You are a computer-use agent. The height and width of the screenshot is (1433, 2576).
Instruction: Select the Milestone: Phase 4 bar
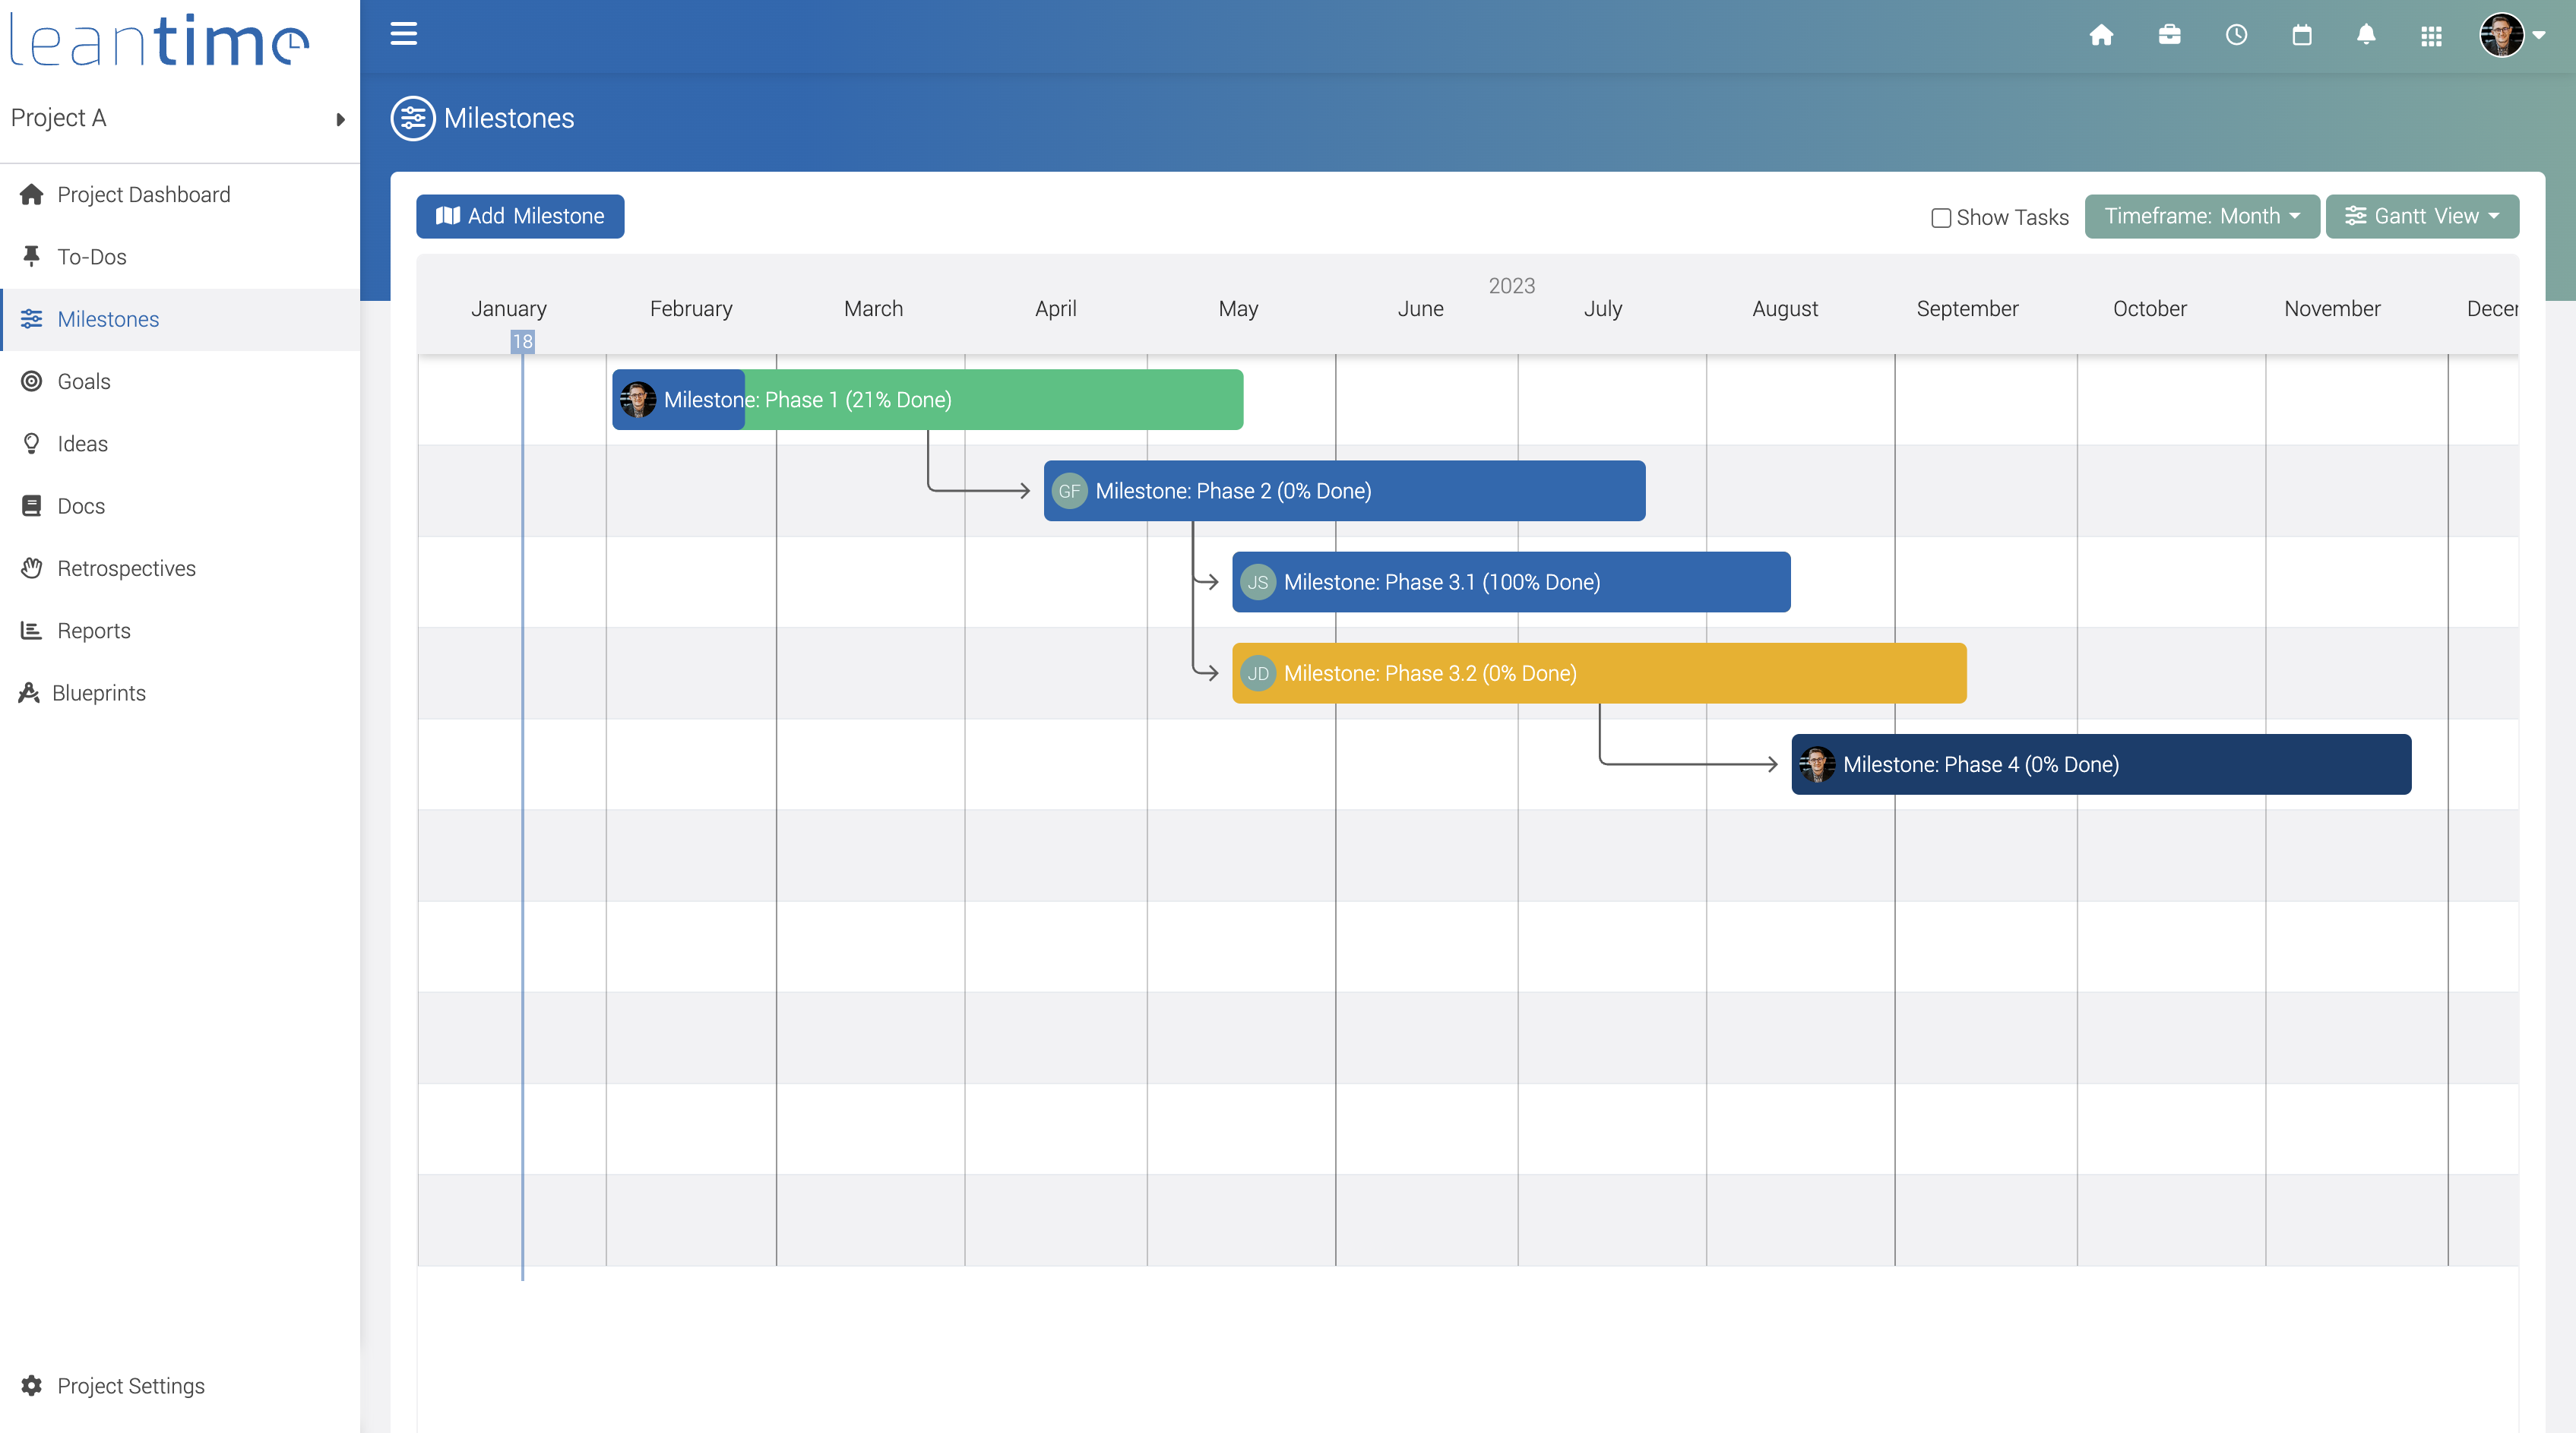pos(2100,764)
